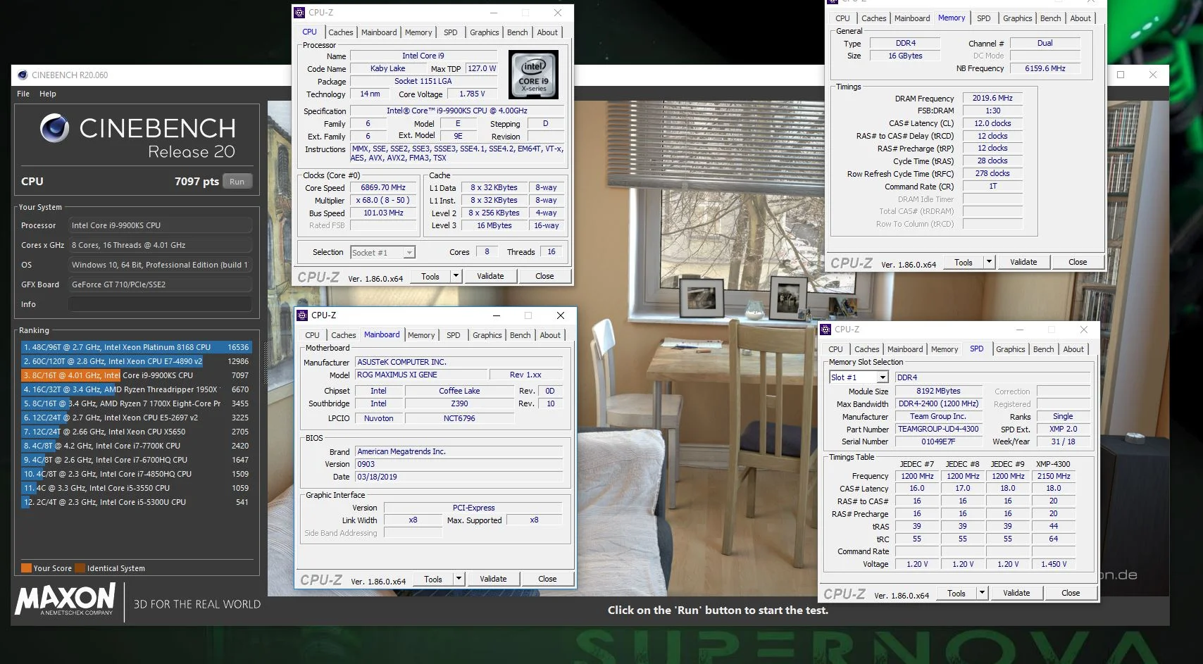Click the empty Info field in Cinebench

pos(160,304)
